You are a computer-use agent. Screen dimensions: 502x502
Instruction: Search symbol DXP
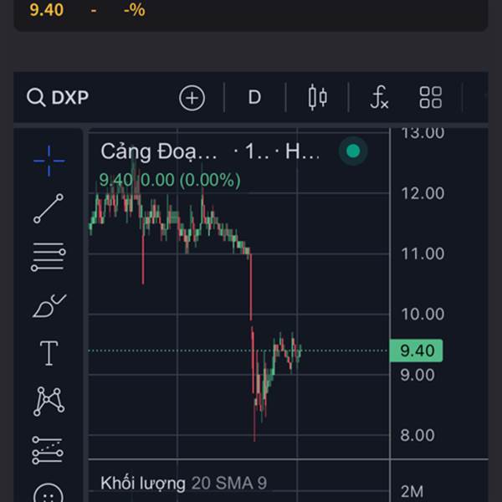[x=58, y=97]
